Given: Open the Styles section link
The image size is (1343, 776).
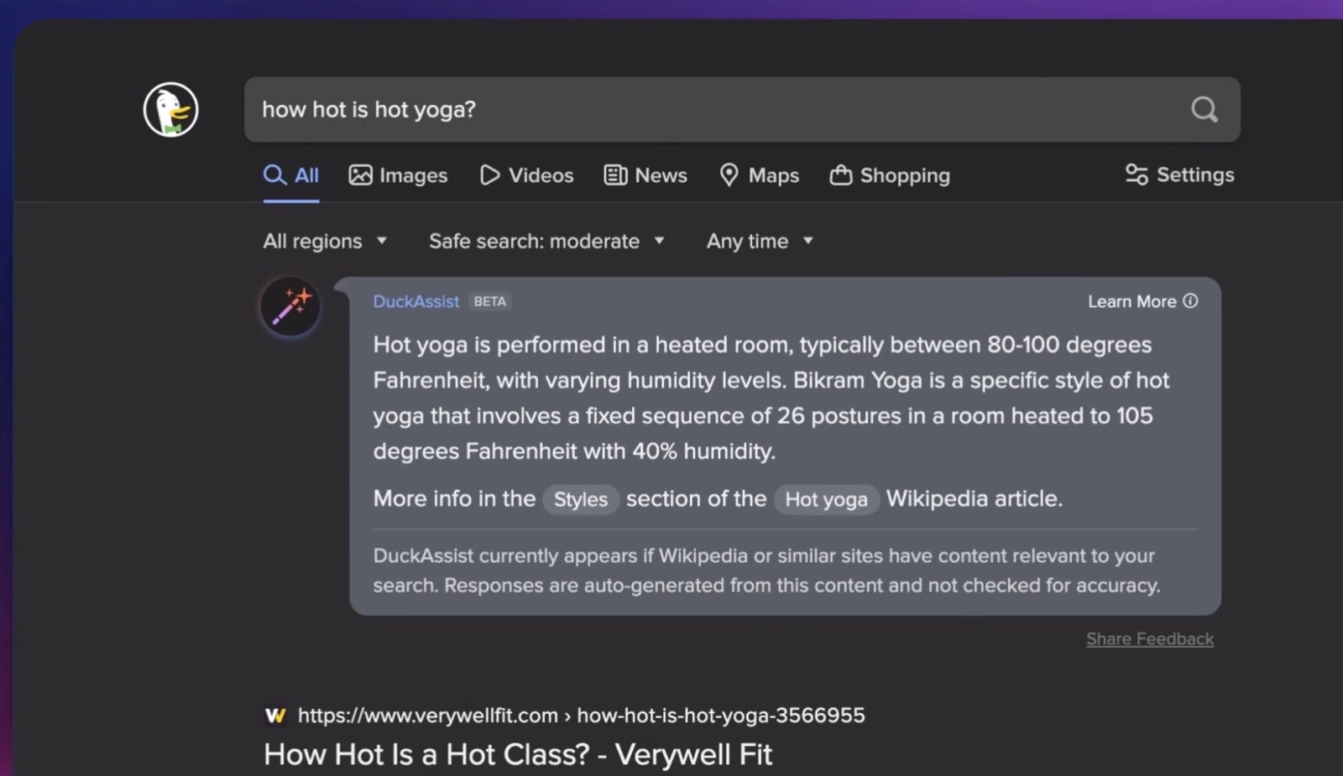Looking at the screenshot, I should pyautogui.click(x=581, y=499).
